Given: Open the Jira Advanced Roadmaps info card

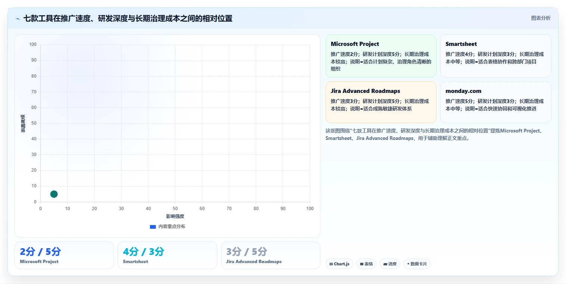Looking at the screenshot, I should pyautogui.click(x=381, y=102).
